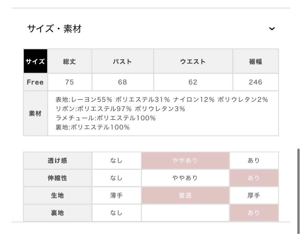This screenshot has width=302, height=234.
Task: Click なし in the 透け感 row
Action: click(116, 160)
